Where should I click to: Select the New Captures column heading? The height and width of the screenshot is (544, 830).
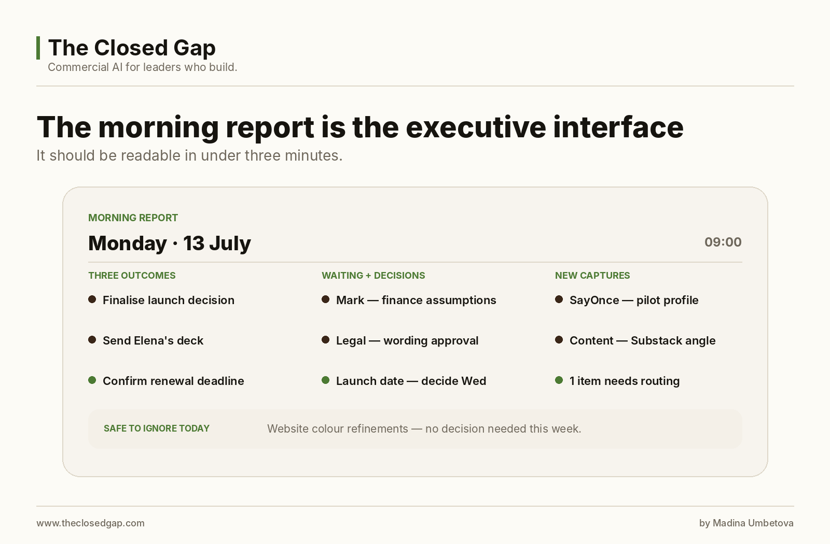click(592, 276)
